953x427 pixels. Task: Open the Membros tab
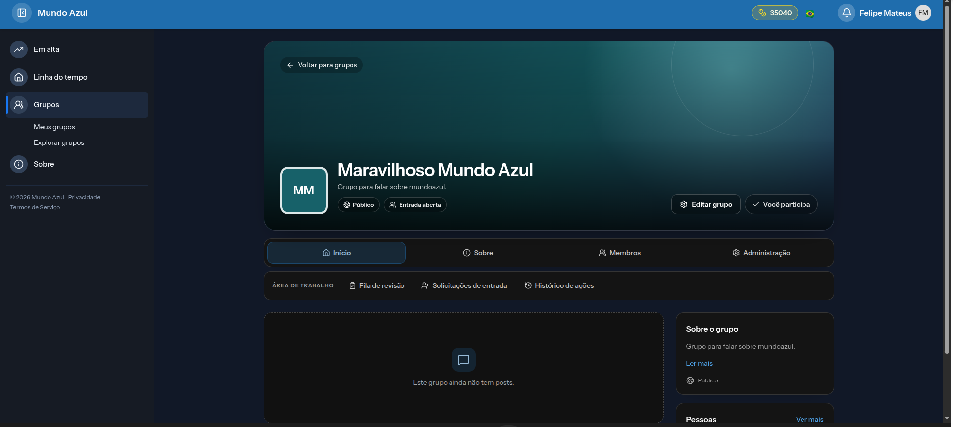tap(620, 253)
